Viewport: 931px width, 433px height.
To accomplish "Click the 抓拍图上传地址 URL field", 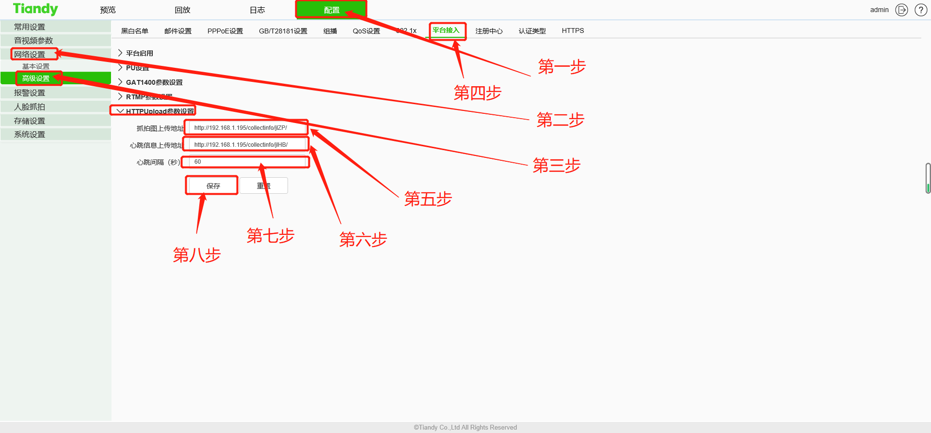I will (x=247, y=128).
